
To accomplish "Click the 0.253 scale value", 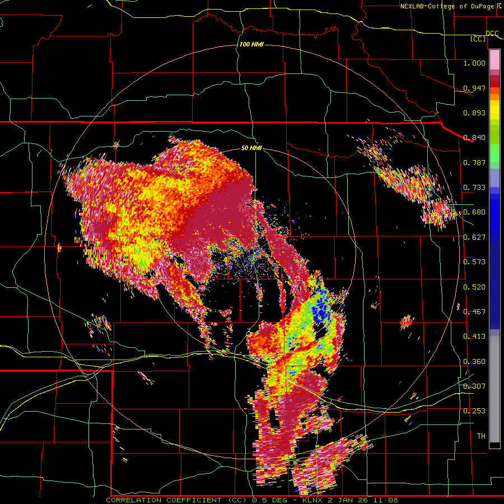I will [x=474, y=411].
